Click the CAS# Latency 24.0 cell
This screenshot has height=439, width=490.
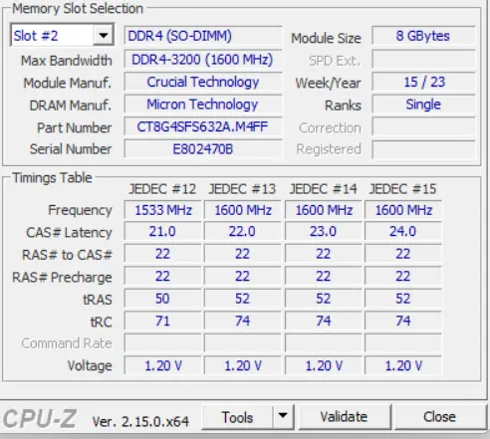pyautogui.click(x=403, y=232)
